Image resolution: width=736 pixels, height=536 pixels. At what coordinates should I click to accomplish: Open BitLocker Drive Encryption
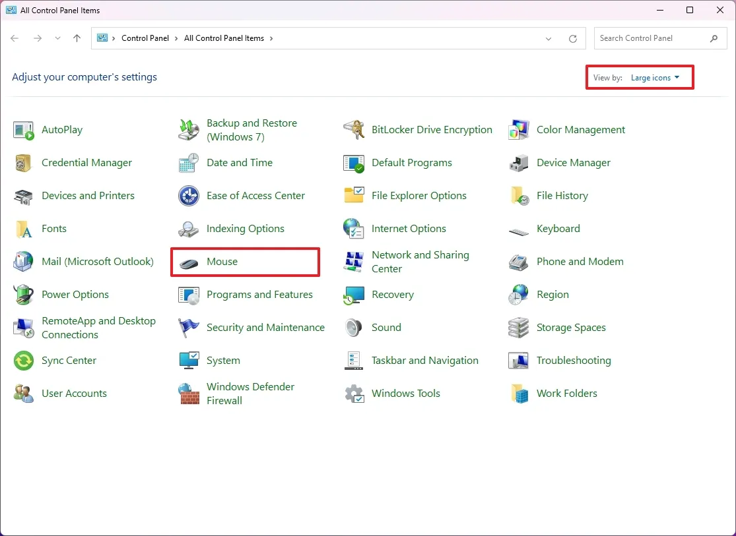point(432,130)
